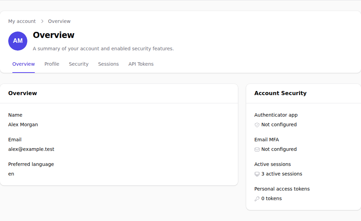The width and height of the screenshot is (361, 221).
Task: Click the email alex@example.test
Action: tap(31, 149)
